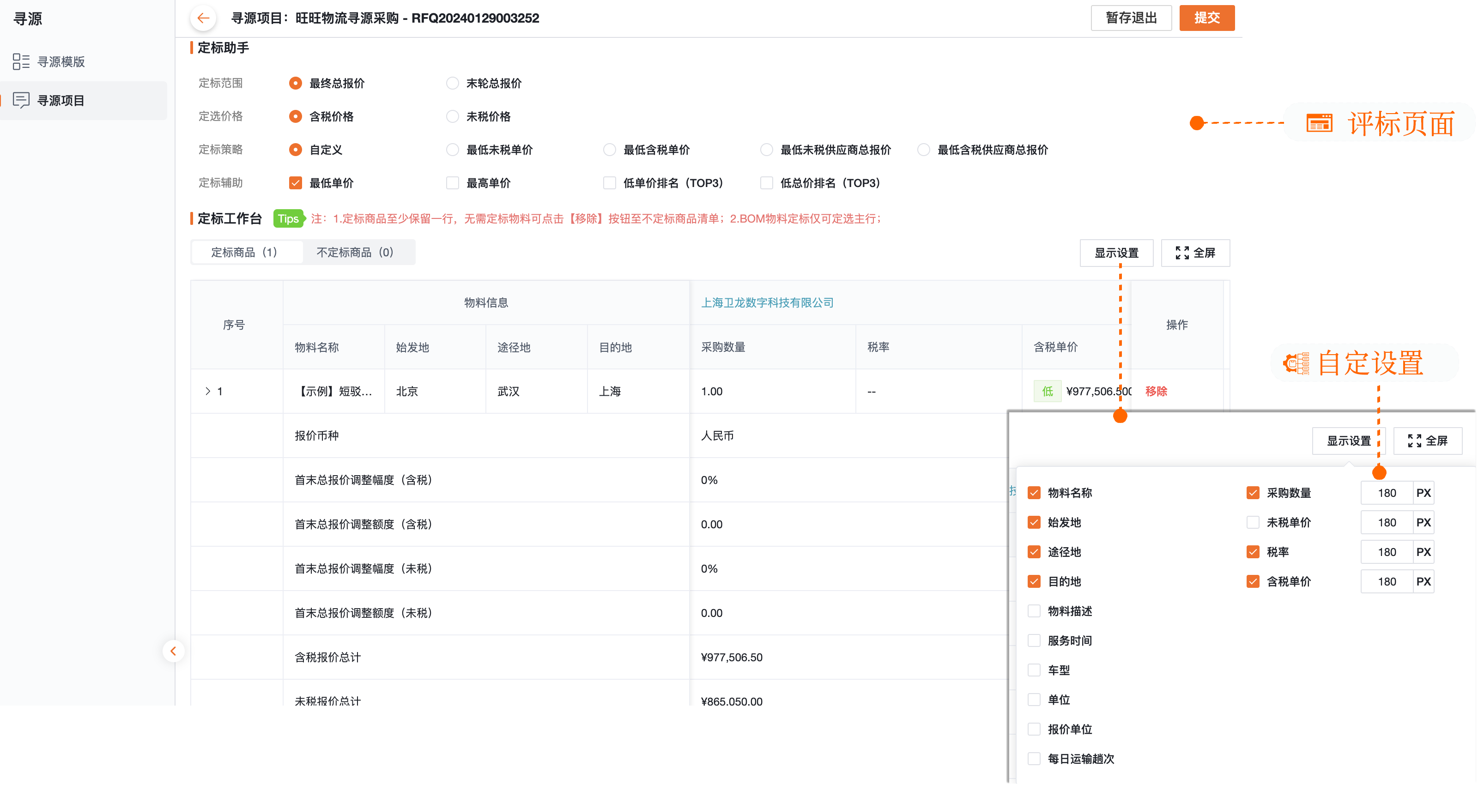Expand row 1 in the table
Viewport: 1478px width, 785px height.
(x=208, y=392)
